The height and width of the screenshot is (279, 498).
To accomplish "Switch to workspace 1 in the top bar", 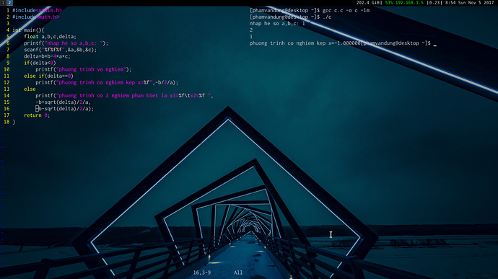I will click(3, 3).
